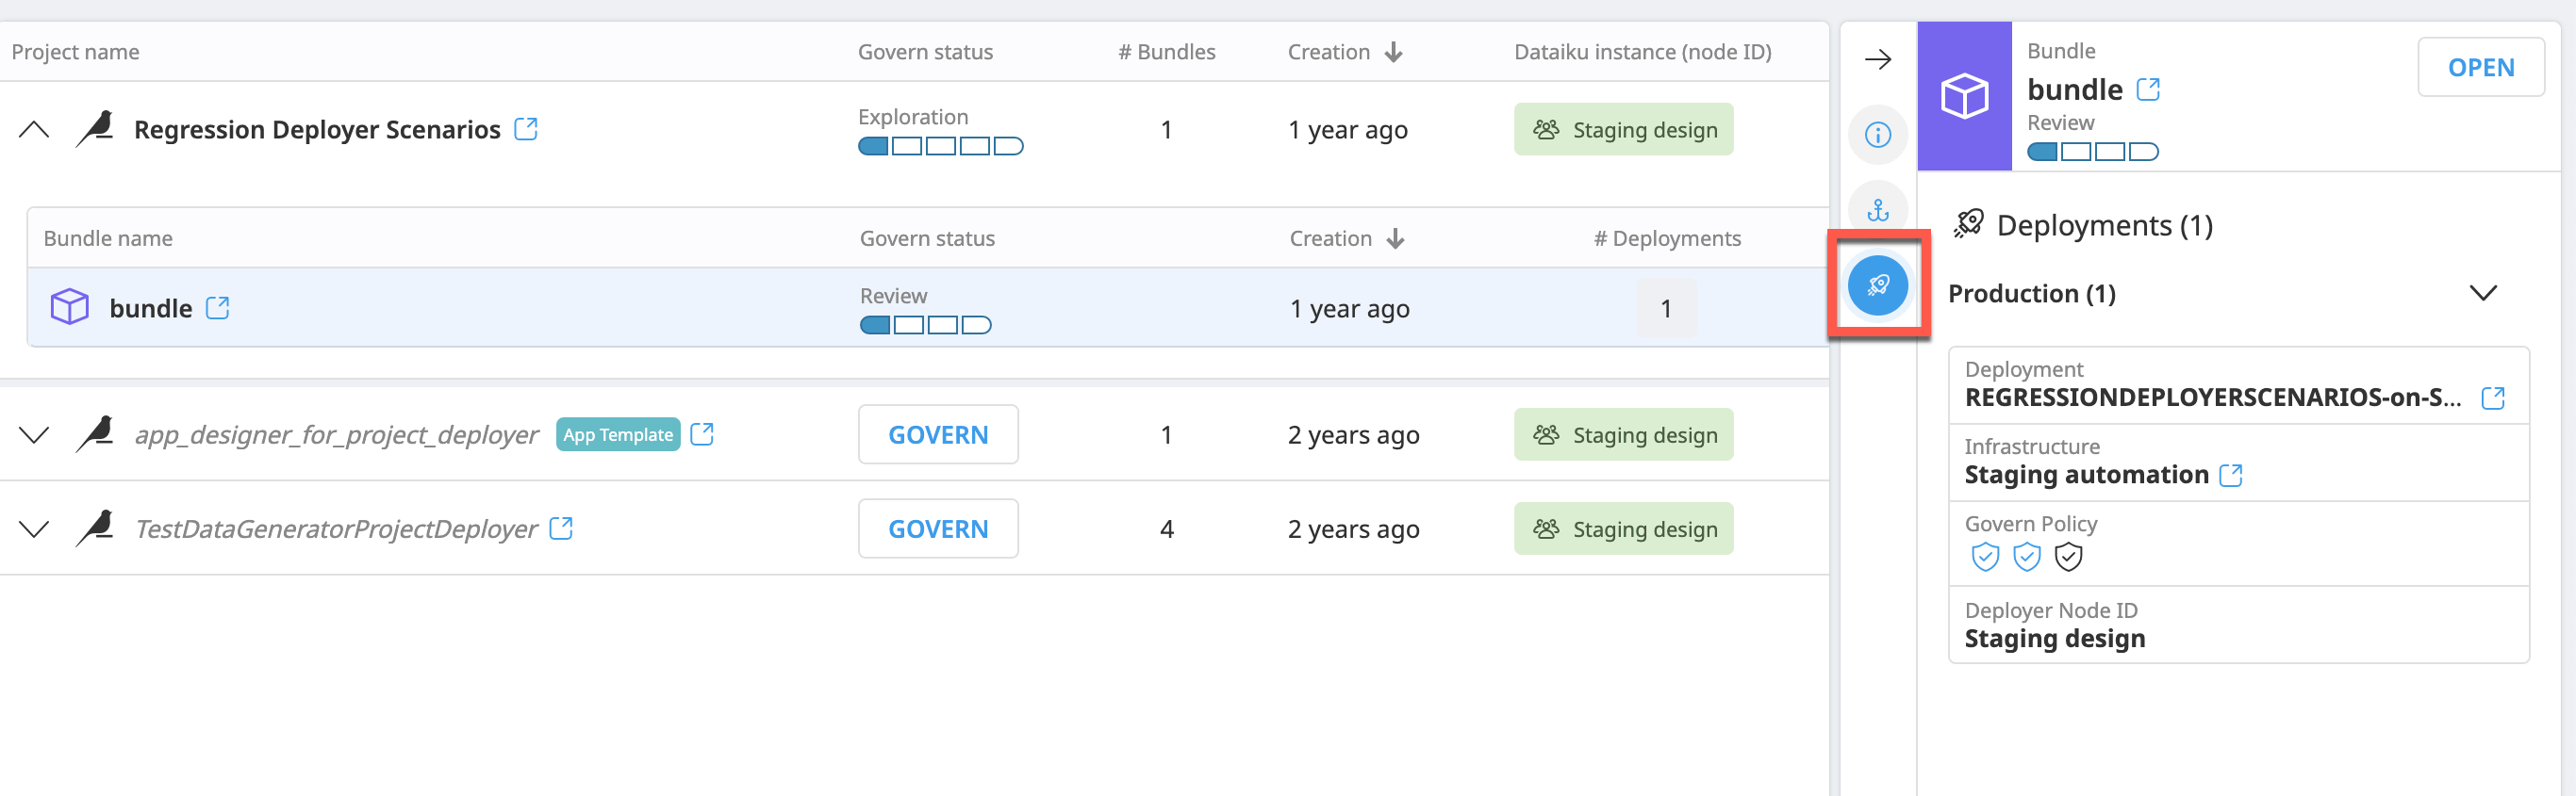Click the OPEN button in bundle panel
Viewport: 2576px width, 796px height.
pos(2480,67)
